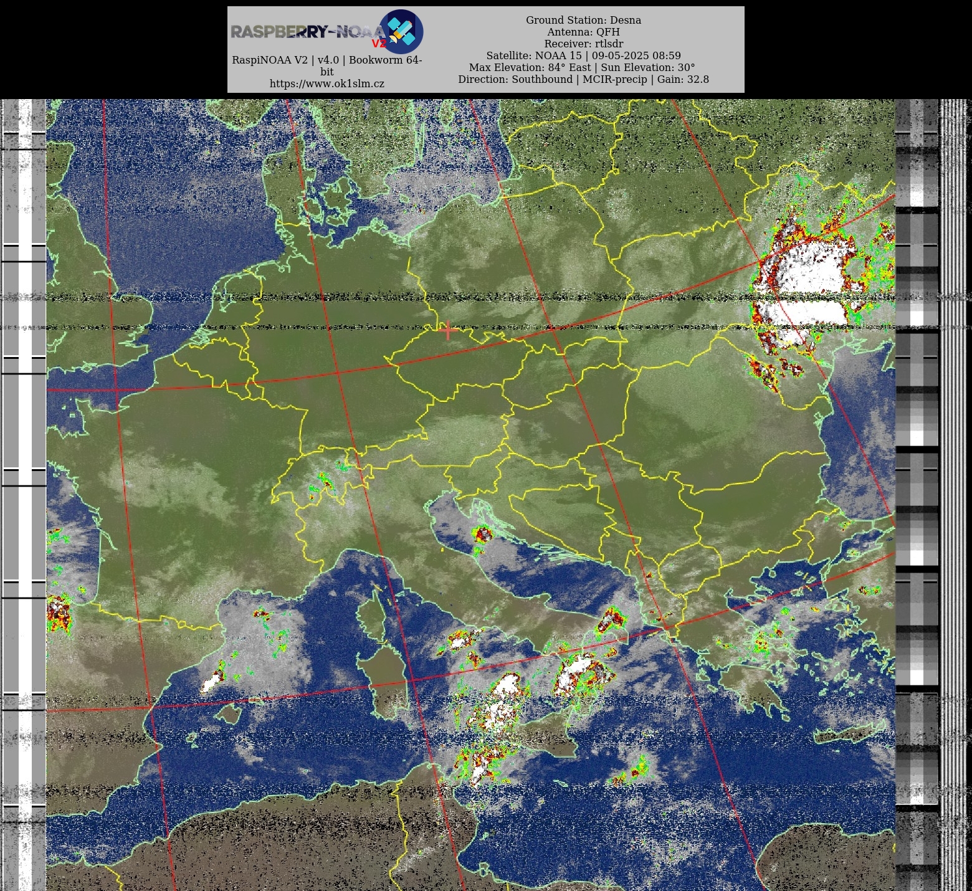Click the 'Antenna: QFH' line
Screen dimensions: 972x891
[x=583, y=32]
